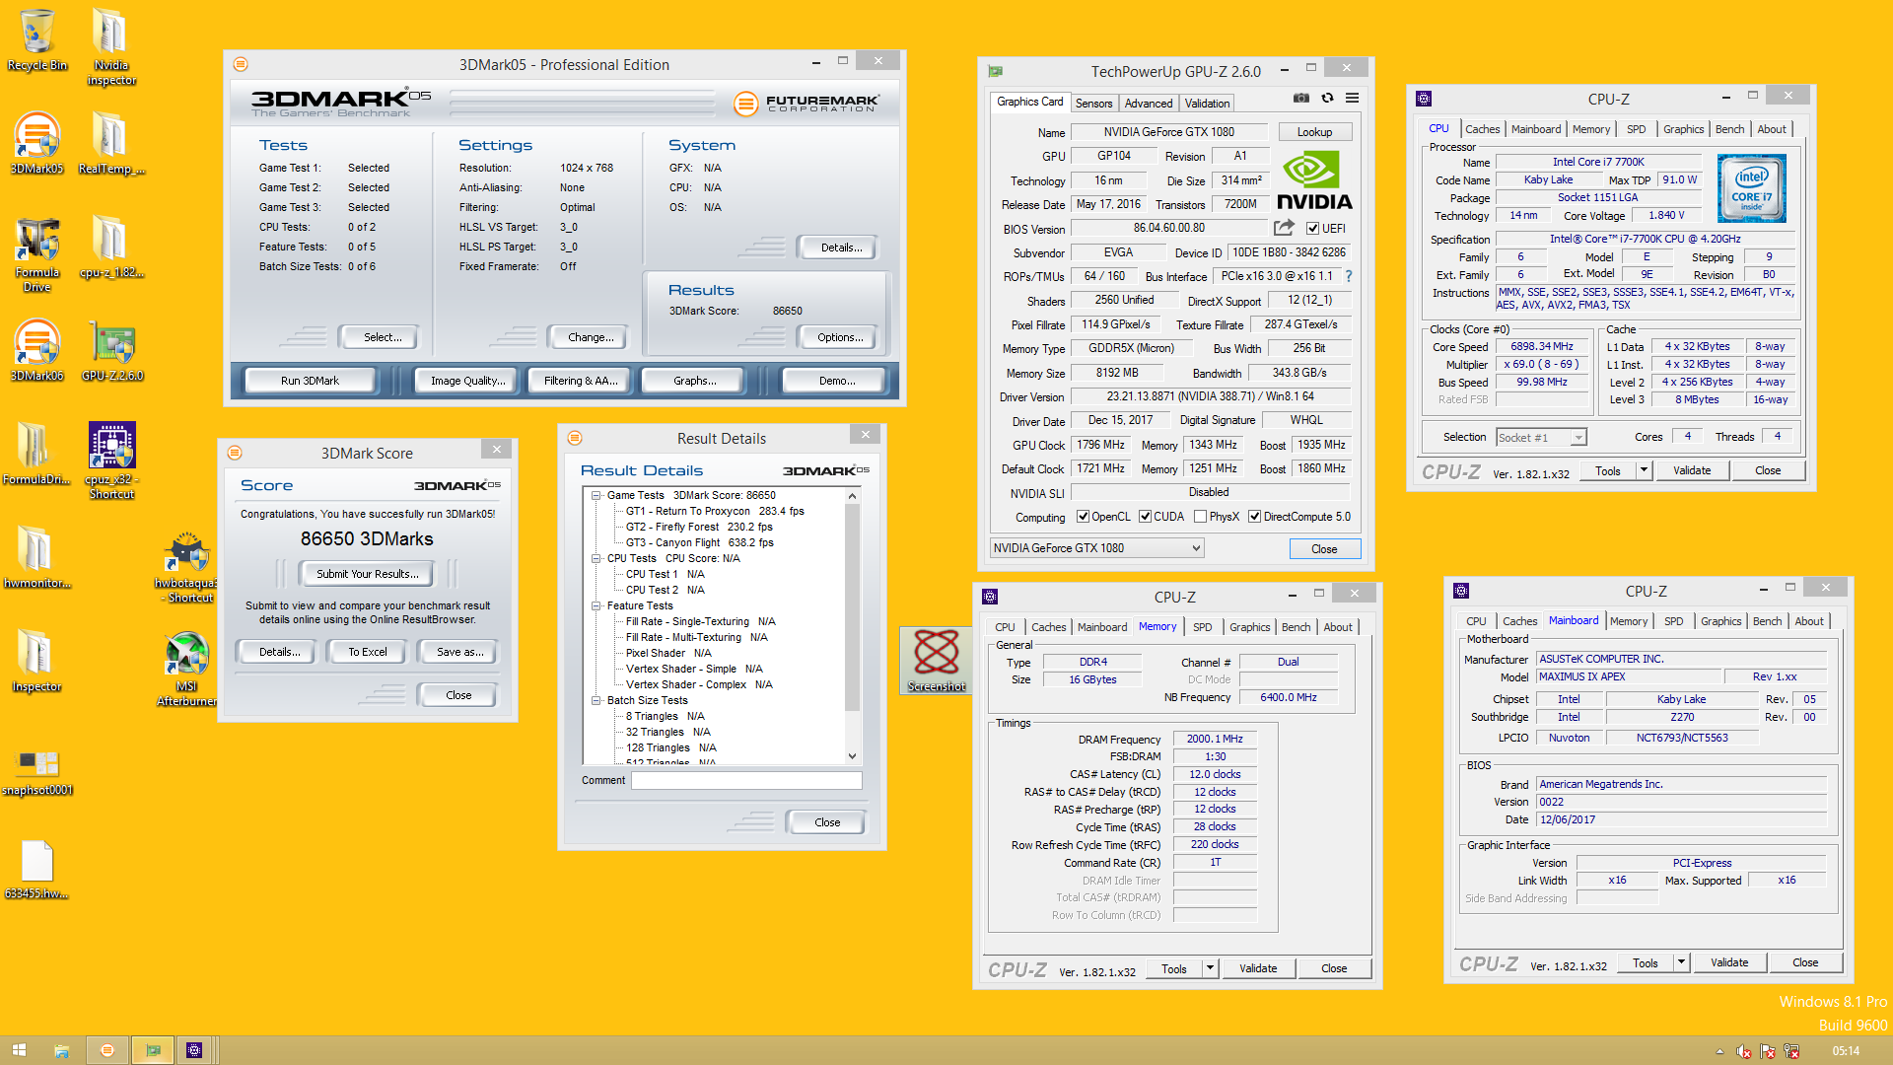
Task: Click the Image Quality button in 3DMark05
Action: click(x=467, y=381)
